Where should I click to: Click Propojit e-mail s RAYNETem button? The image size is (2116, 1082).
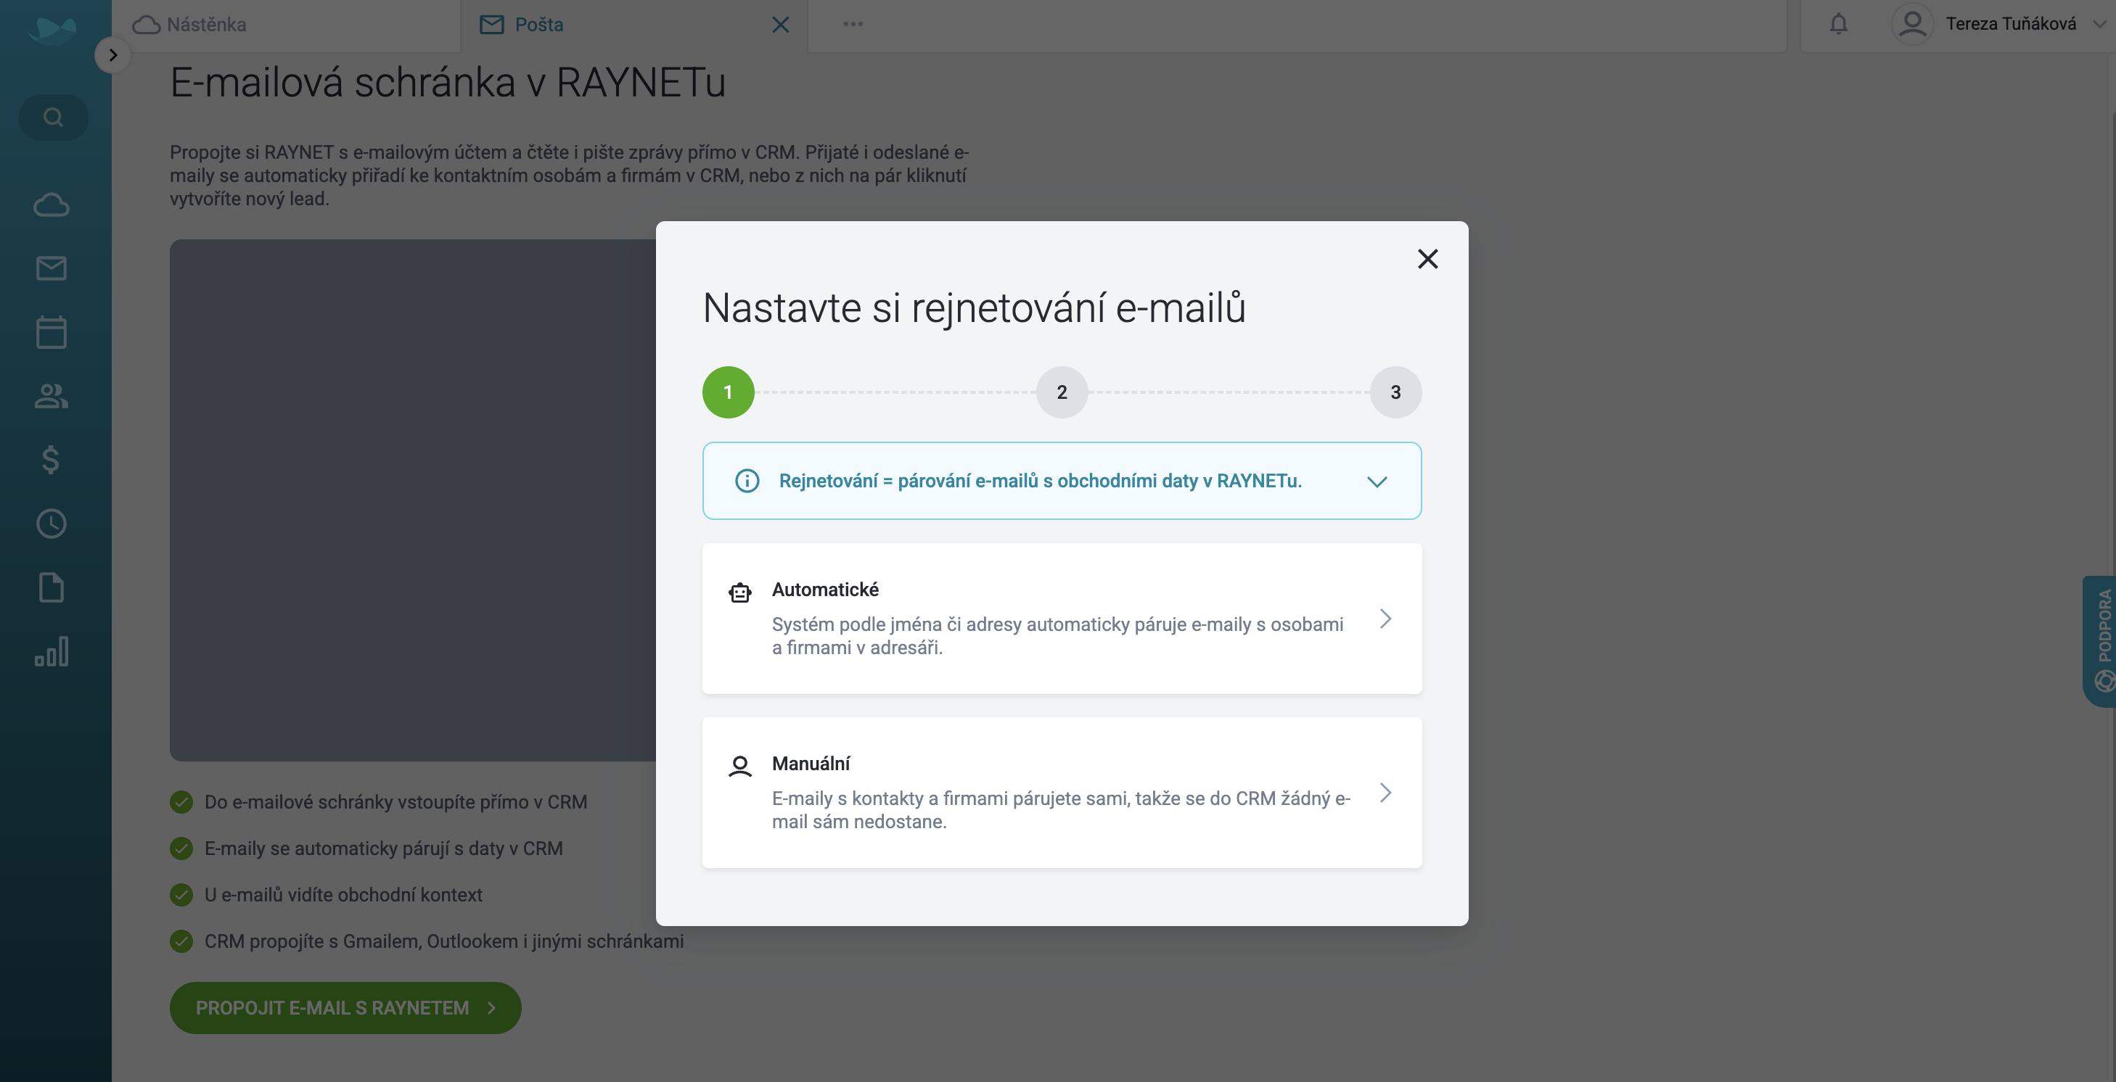tap(345, 1008)
